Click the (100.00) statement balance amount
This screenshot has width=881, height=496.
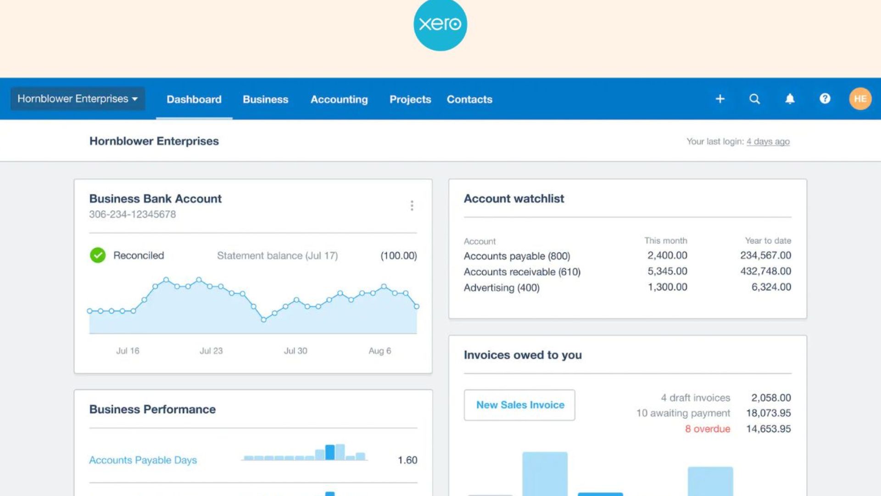398,255
